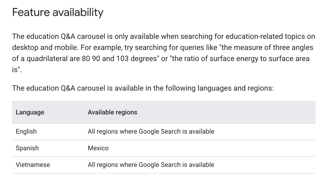Click the trailing 'is".' line of the paragraph

click(17, 70)
